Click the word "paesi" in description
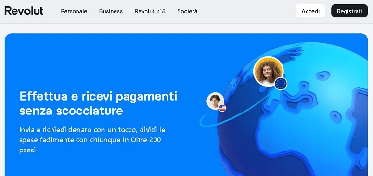This screenshot has height=176, width=373. click(x=27, y=151)
